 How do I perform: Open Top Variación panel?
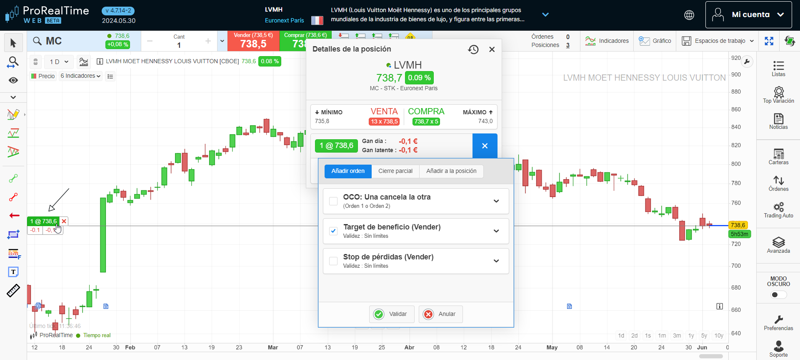click(778, 95)
